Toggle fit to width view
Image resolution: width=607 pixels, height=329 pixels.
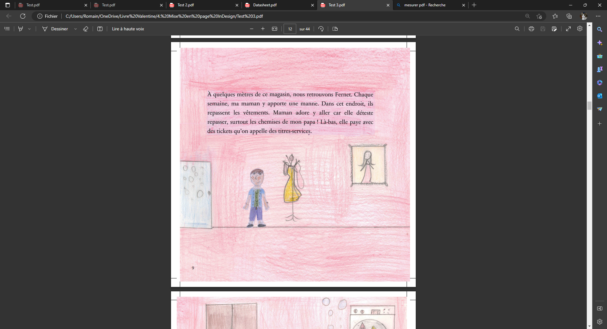click(x=274, y=29)
